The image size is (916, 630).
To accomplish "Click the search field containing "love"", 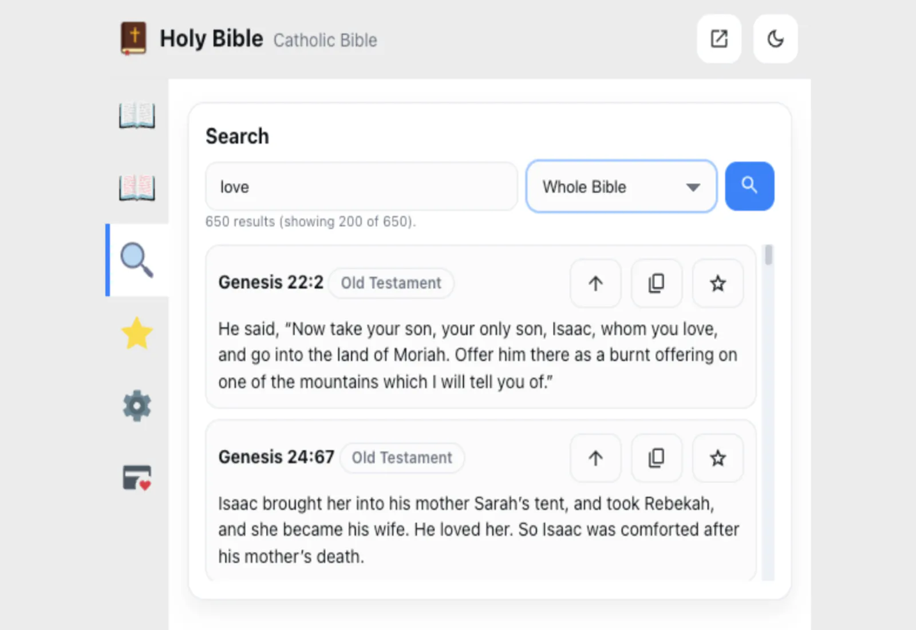I will point(361,187).
